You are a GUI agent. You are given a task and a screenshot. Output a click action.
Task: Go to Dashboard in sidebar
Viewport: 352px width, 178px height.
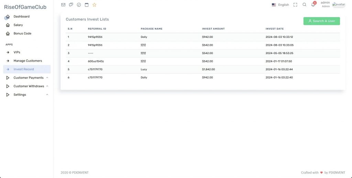[21, 17]
